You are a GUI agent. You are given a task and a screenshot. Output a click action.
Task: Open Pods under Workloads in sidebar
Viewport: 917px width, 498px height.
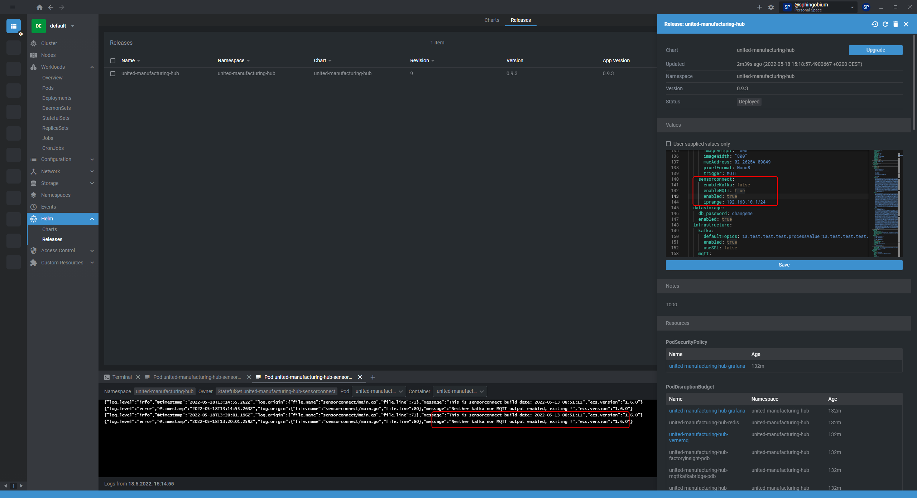point(48,88)
